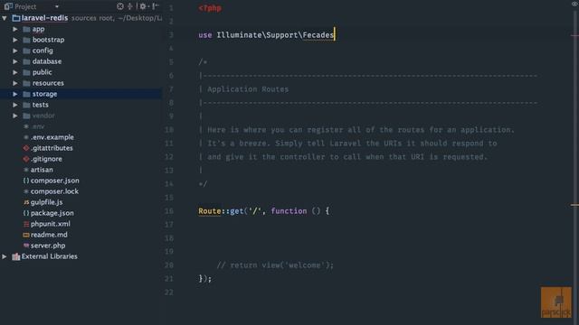
Task: Click the <?php opening tag
Action: pos(209,8)
